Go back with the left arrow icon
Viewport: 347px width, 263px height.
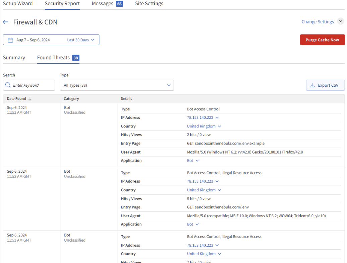[x=6, y=22]
